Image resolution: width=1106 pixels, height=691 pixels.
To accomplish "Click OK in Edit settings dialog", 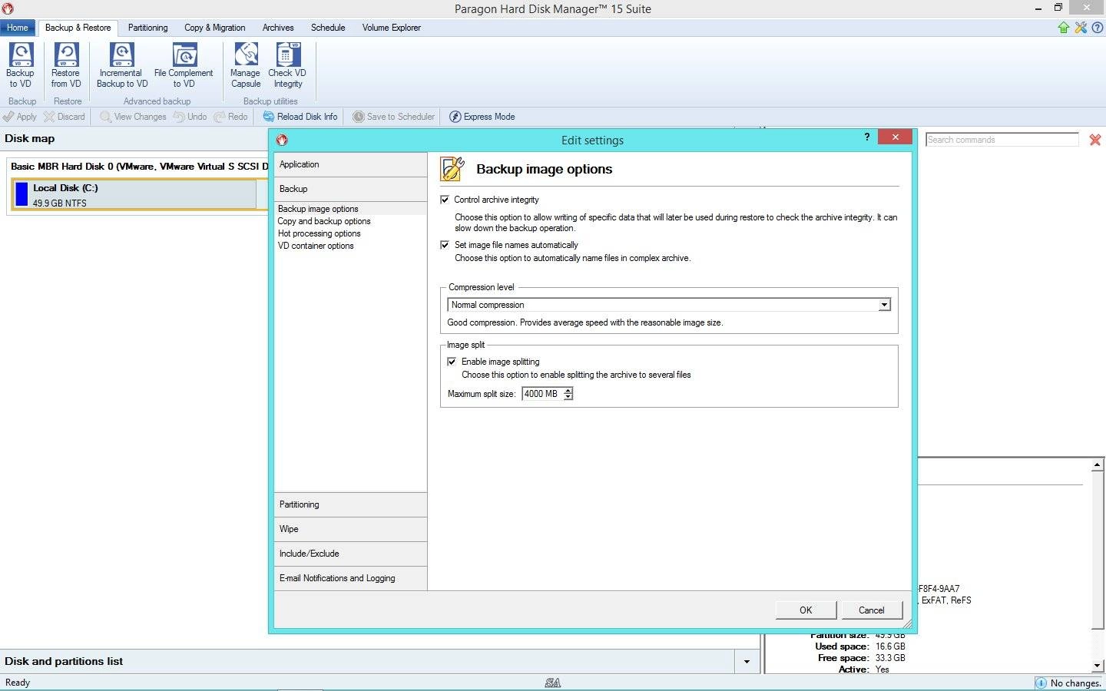I will (x=806, y=610).
